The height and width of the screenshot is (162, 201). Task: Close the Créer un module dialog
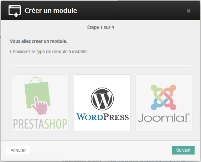(189, 11)
